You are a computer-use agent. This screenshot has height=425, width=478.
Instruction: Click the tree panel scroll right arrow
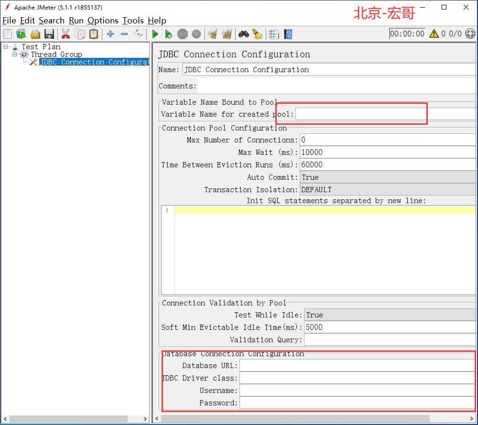coord(145,419)
